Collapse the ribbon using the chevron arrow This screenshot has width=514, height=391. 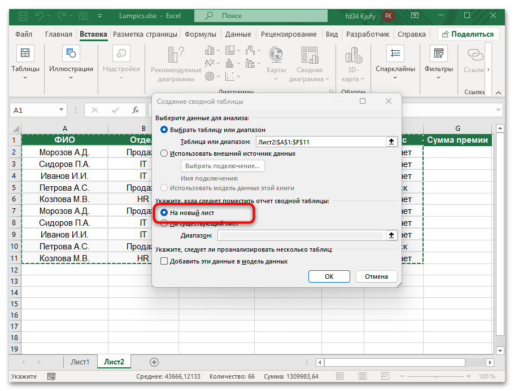click(x=498, y=92)
